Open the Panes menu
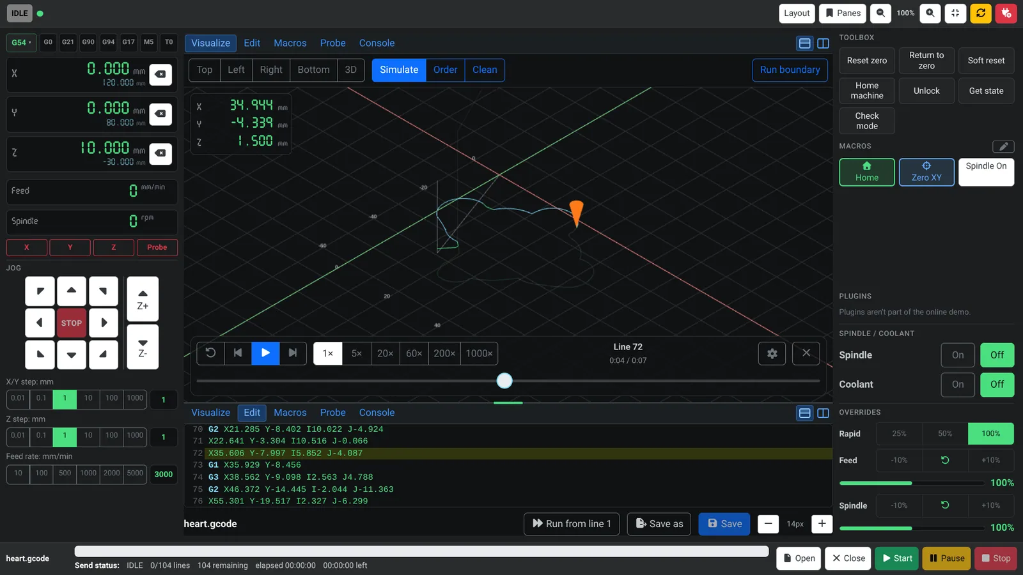 tap(843, 13)
